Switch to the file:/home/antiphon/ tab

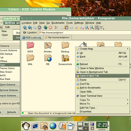[57, 37]
